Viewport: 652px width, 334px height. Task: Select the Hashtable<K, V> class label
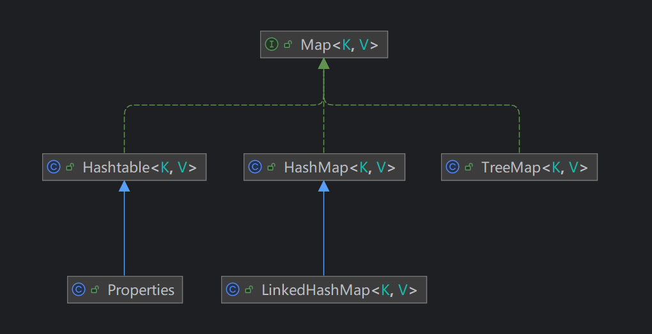(x=139, y=168)
